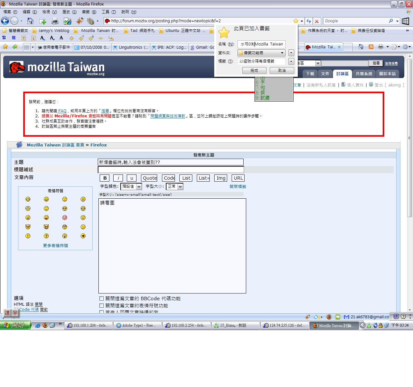Viewport: 413px width, 387px height.
Task: Go back with the blue Back arrow
Action: [5, 21]
